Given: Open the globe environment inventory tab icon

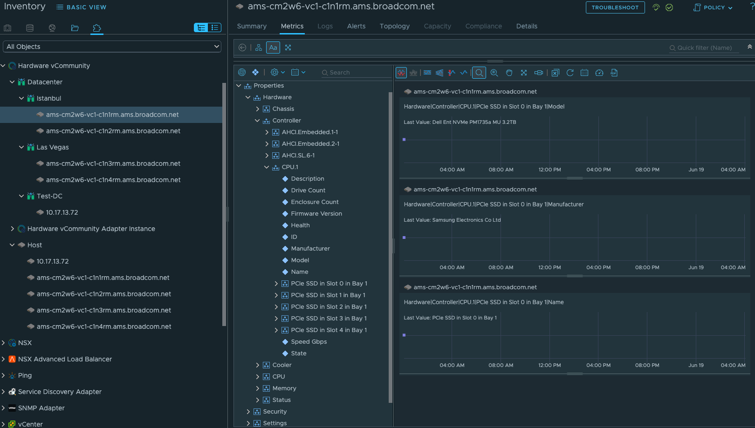Looking at the screenshot, I should (52, 28).
